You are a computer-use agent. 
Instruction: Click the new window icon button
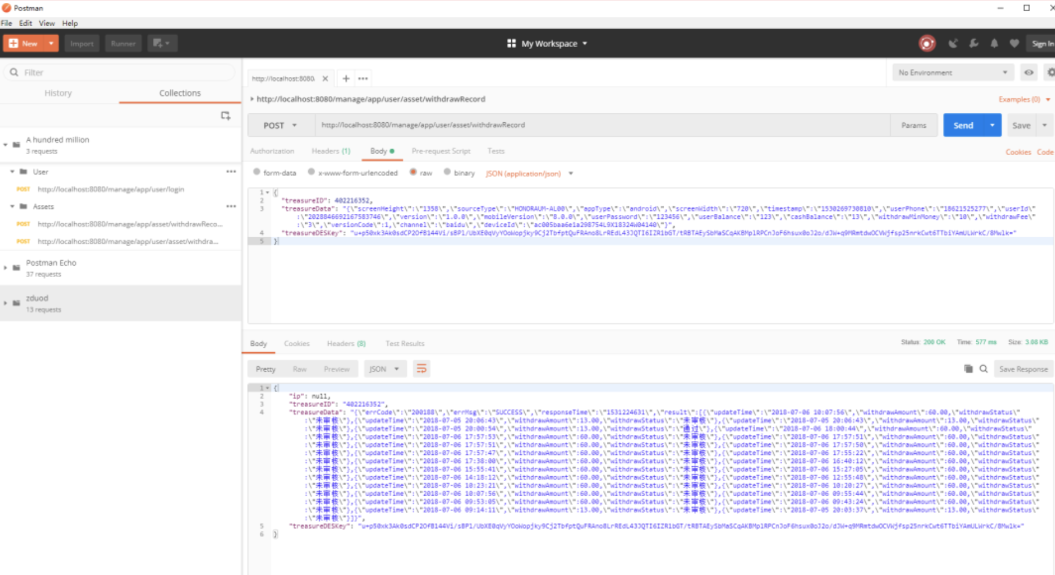click(162, 44)
